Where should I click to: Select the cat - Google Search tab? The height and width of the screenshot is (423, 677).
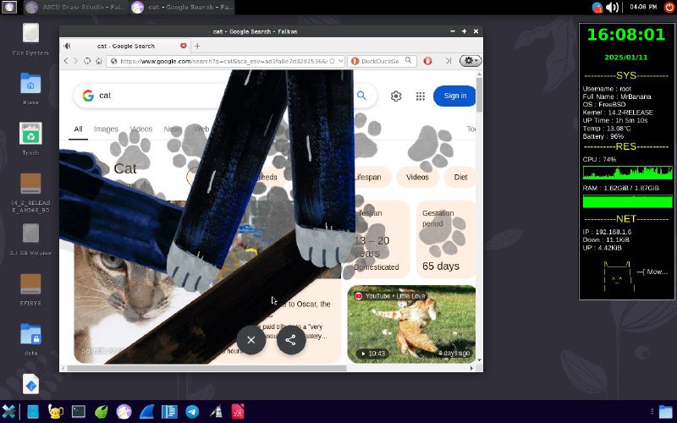pyautogui.click(x=125, y=46)
